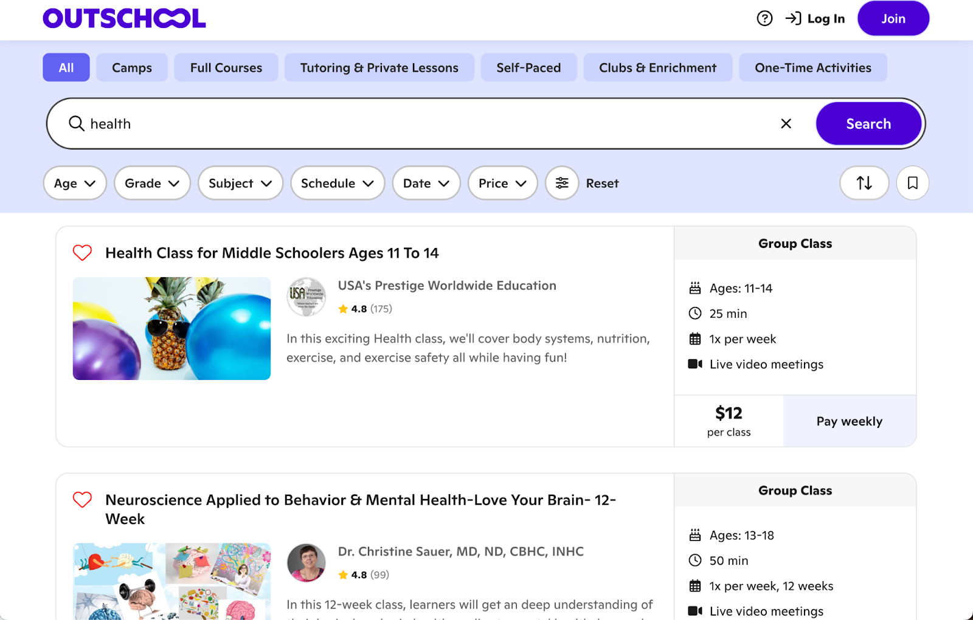Click Dr. Christine Sauer's profile photo

pos(306,563)
